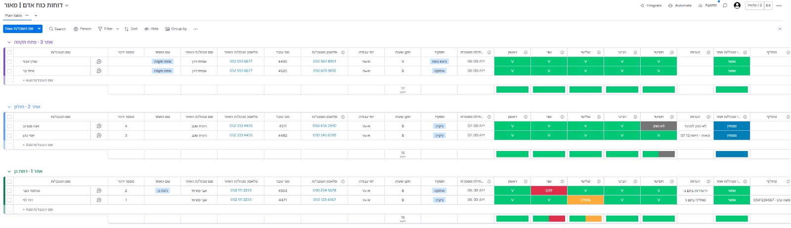This screenshot has height=228, width=791.
Task: Tick the checkbox for איתי בר row
Action: (x=9, y=71)
